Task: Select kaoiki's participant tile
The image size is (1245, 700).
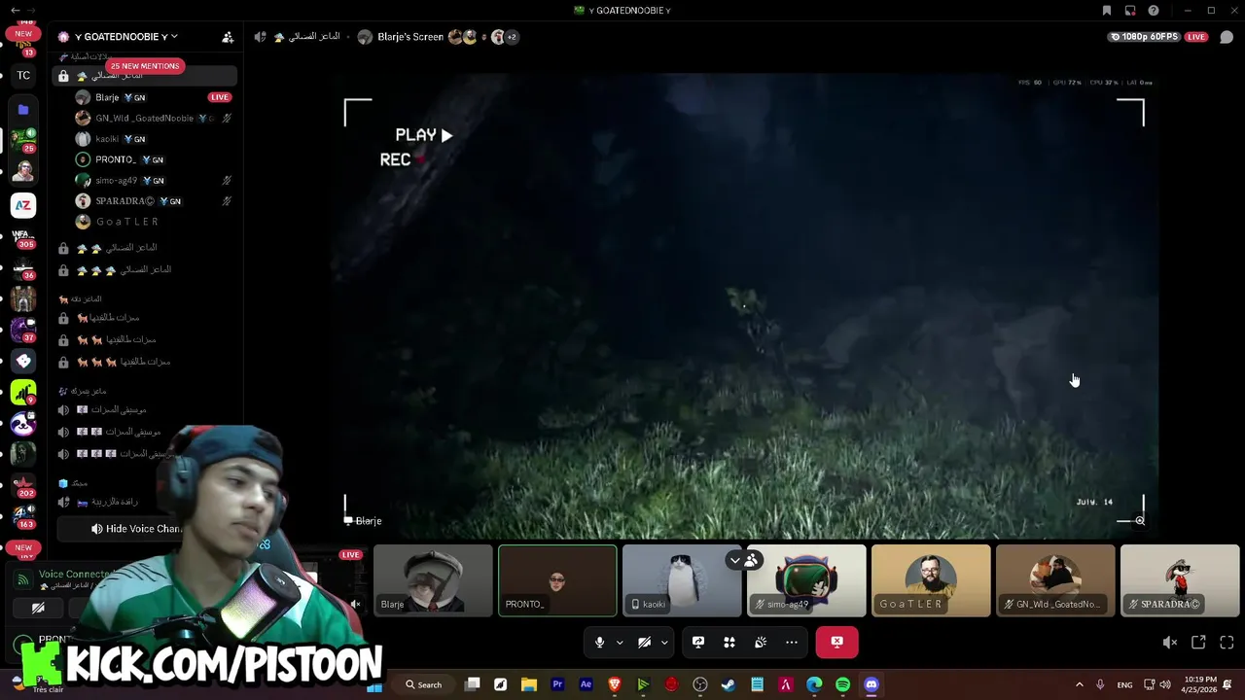Action: click(682, 580)
